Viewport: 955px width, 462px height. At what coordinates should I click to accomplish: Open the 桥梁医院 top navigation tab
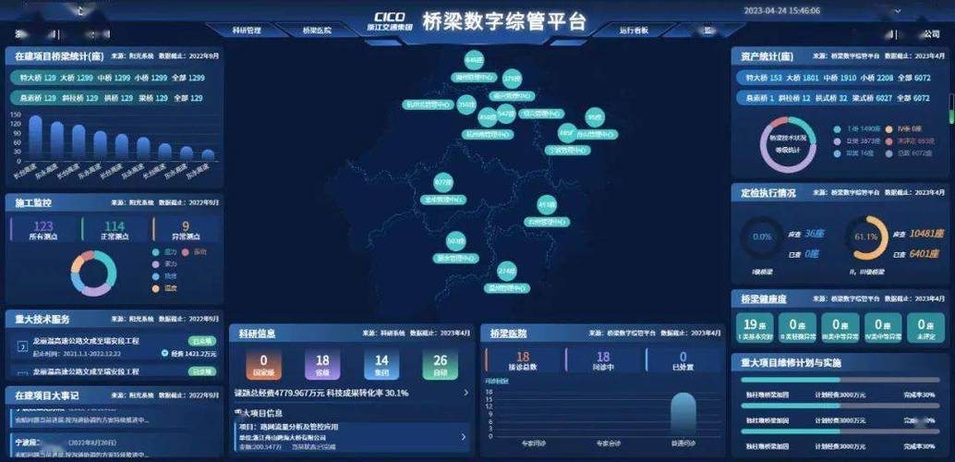317,30
